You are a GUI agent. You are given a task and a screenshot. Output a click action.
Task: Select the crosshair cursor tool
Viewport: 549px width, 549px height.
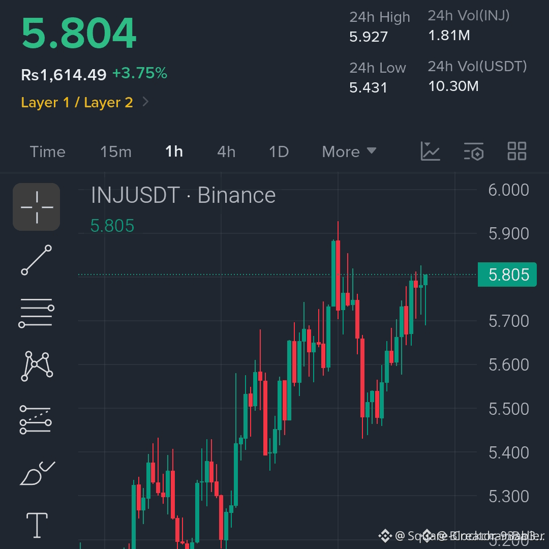(x=37, y=207)
